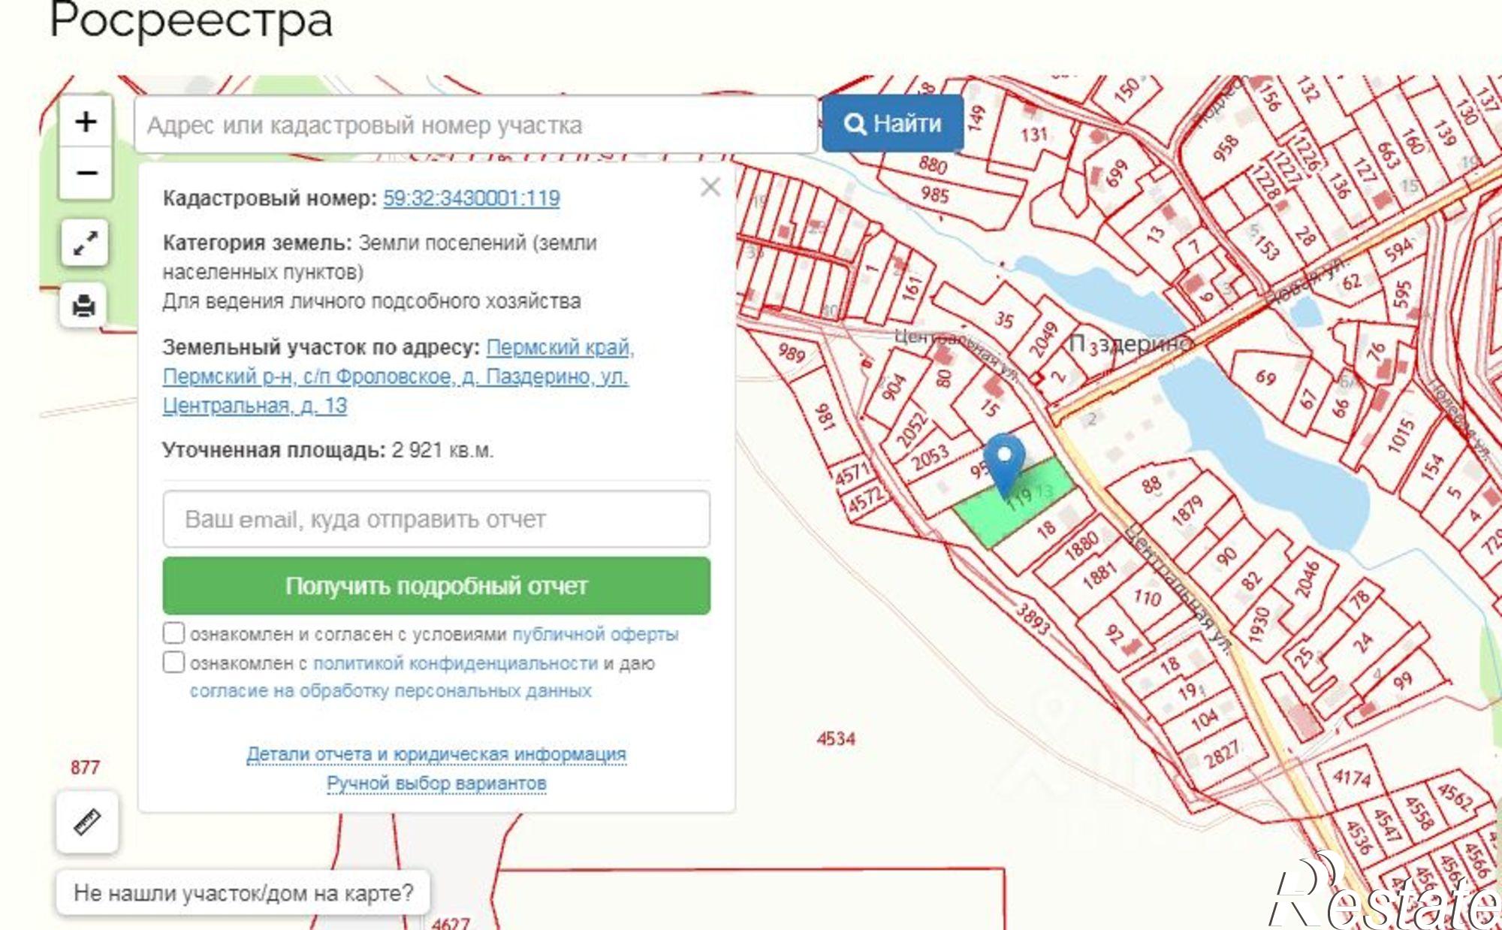Image resolution: width=1502 pixels, height=930 pixels.
Task: Select parcel 877 on the map
Action: [x=85, y=767]
